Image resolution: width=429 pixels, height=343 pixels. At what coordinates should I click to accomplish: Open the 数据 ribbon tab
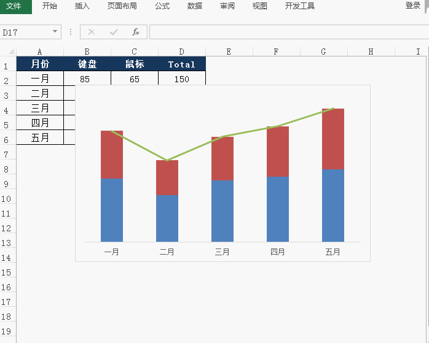(x=195, y=6)
